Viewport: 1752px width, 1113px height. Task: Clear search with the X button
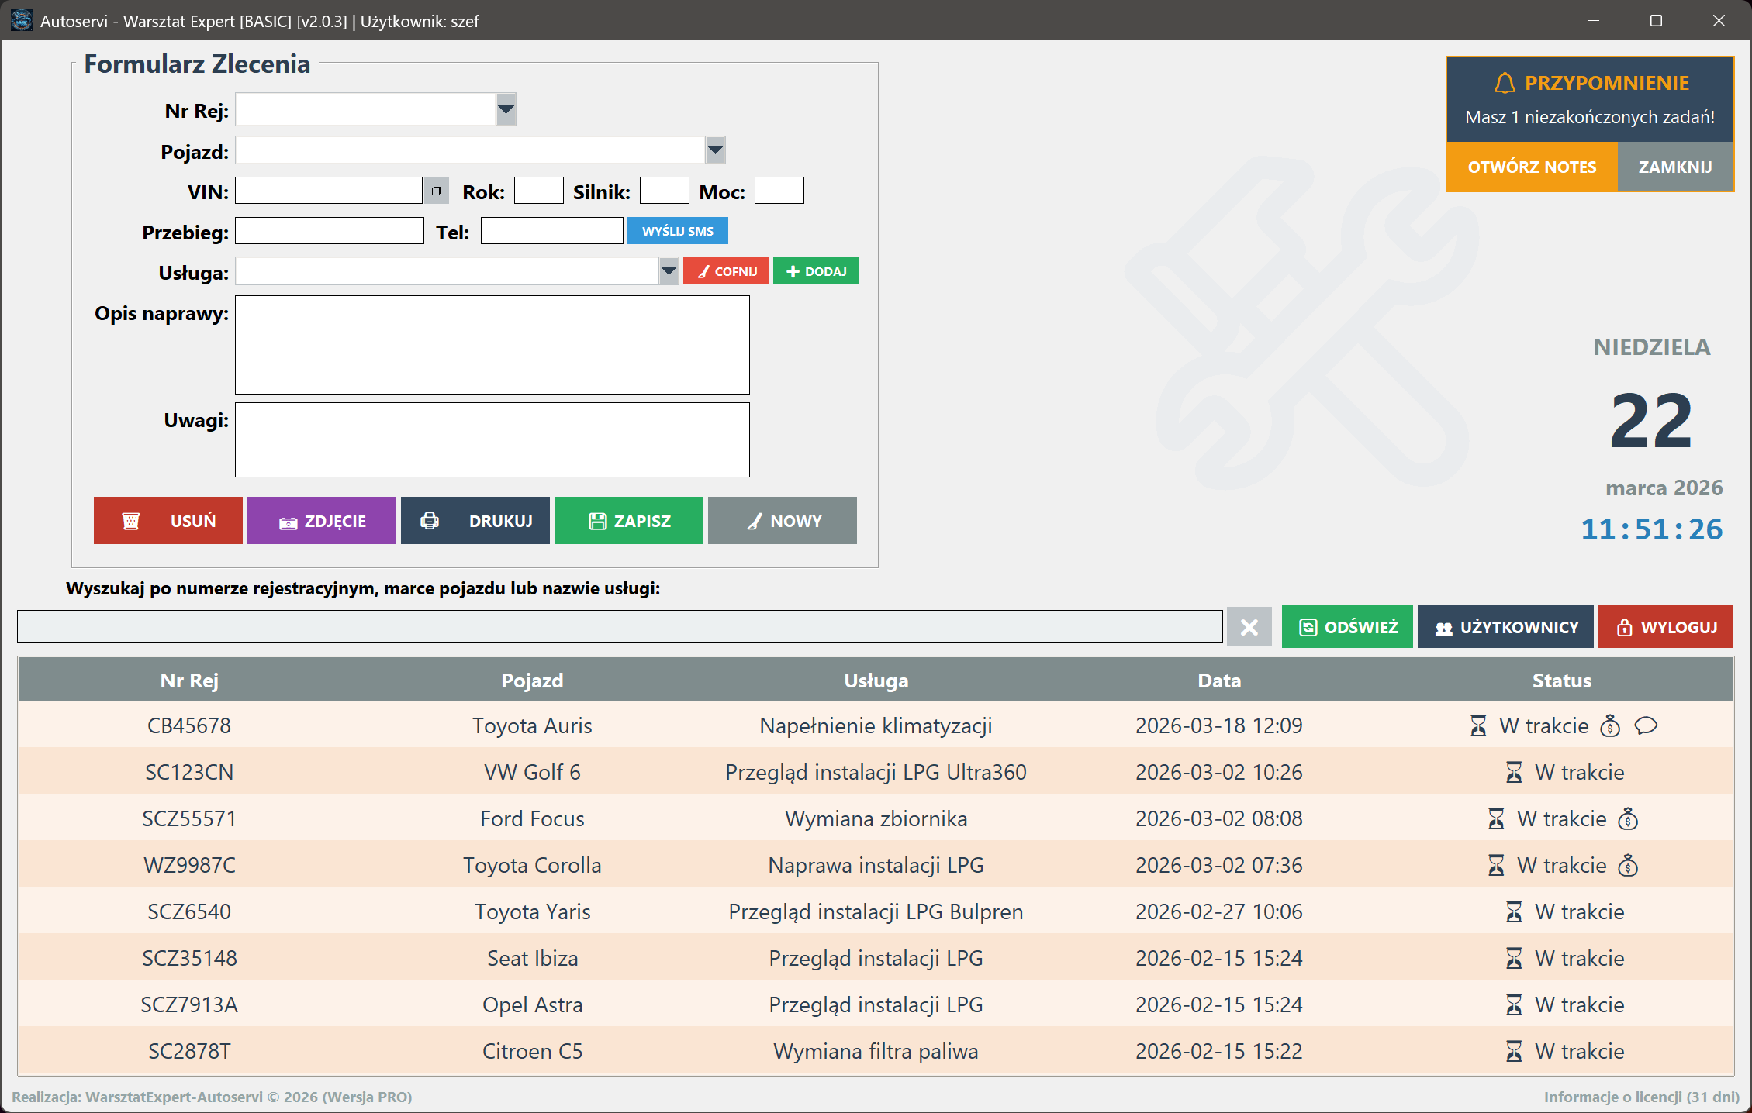[1249, 626]
